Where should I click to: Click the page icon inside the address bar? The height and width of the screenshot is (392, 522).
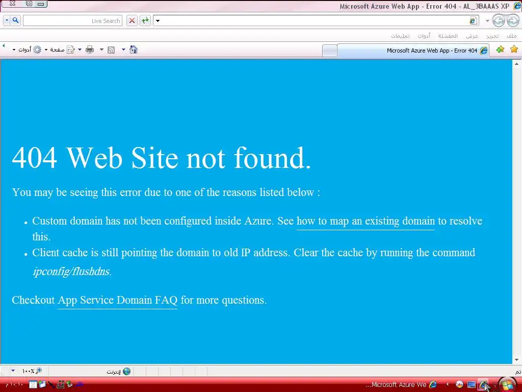(x=473, y=20)
